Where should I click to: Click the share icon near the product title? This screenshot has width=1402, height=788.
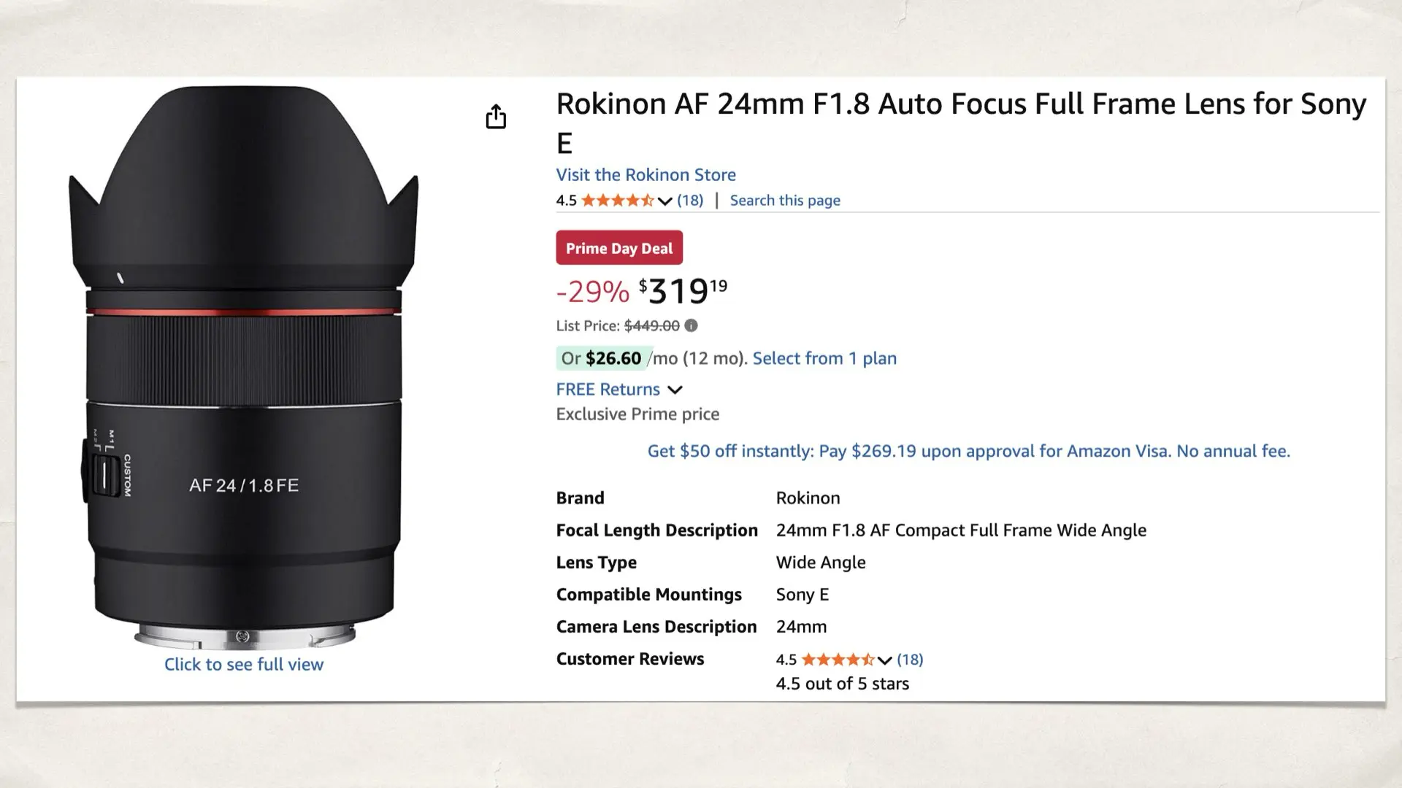[497, 116]
